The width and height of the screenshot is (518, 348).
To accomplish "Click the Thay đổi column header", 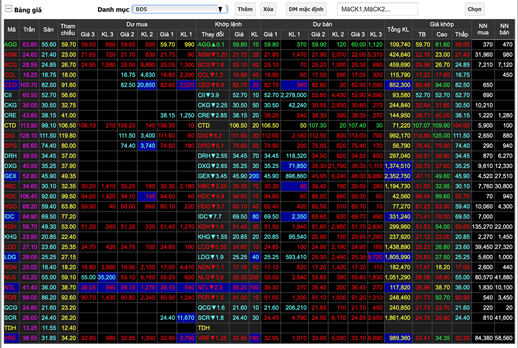I will (x=213, y=34).
